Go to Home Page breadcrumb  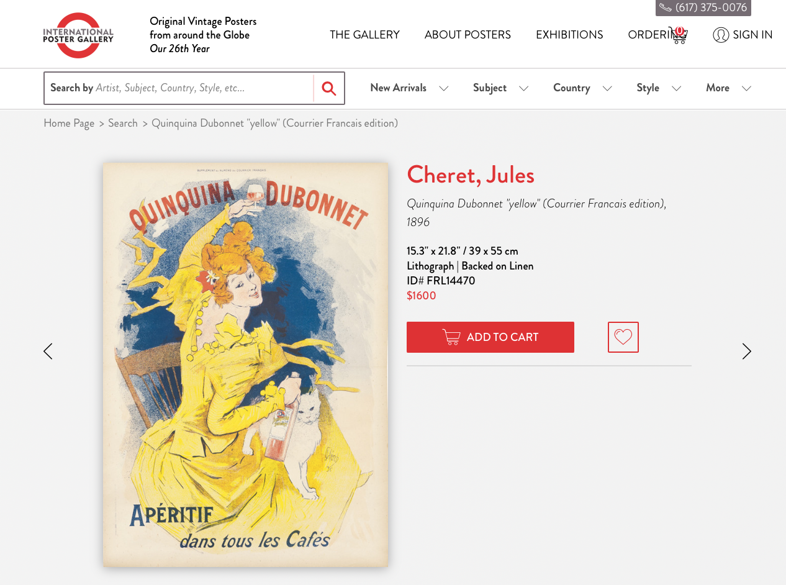69,123
